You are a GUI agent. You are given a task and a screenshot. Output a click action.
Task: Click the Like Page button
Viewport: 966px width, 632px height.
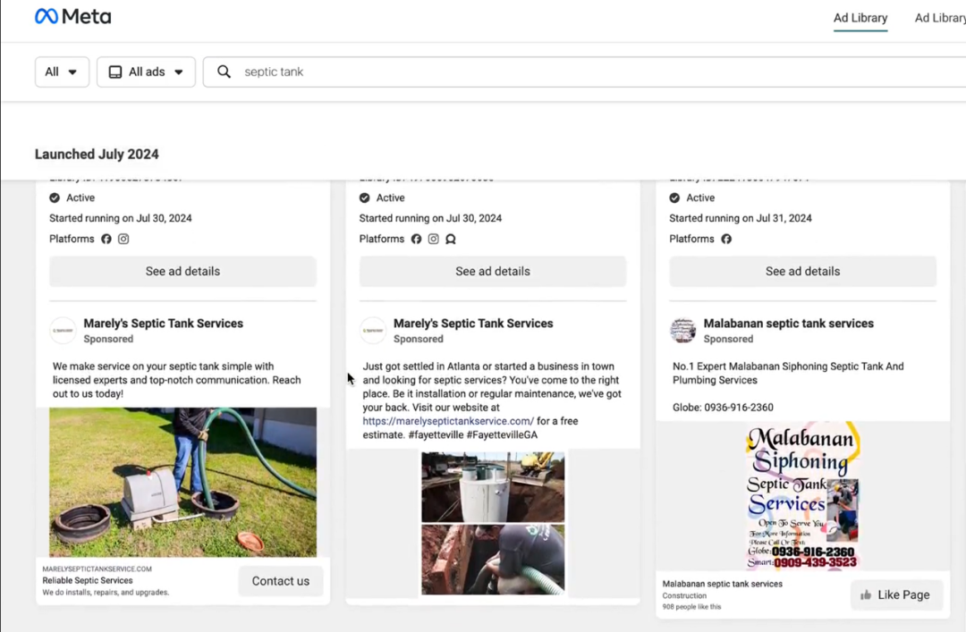895,594
